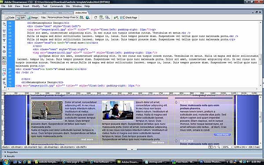Image resolution: width=264 pixels, height=165 pixels.
Task: Select the Zoom magnifier tool in status bar
Action: (219, 147)
